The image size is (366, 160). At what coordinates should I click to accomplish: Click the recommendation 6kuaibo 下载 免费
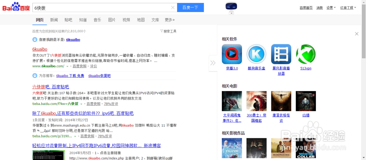70,76
